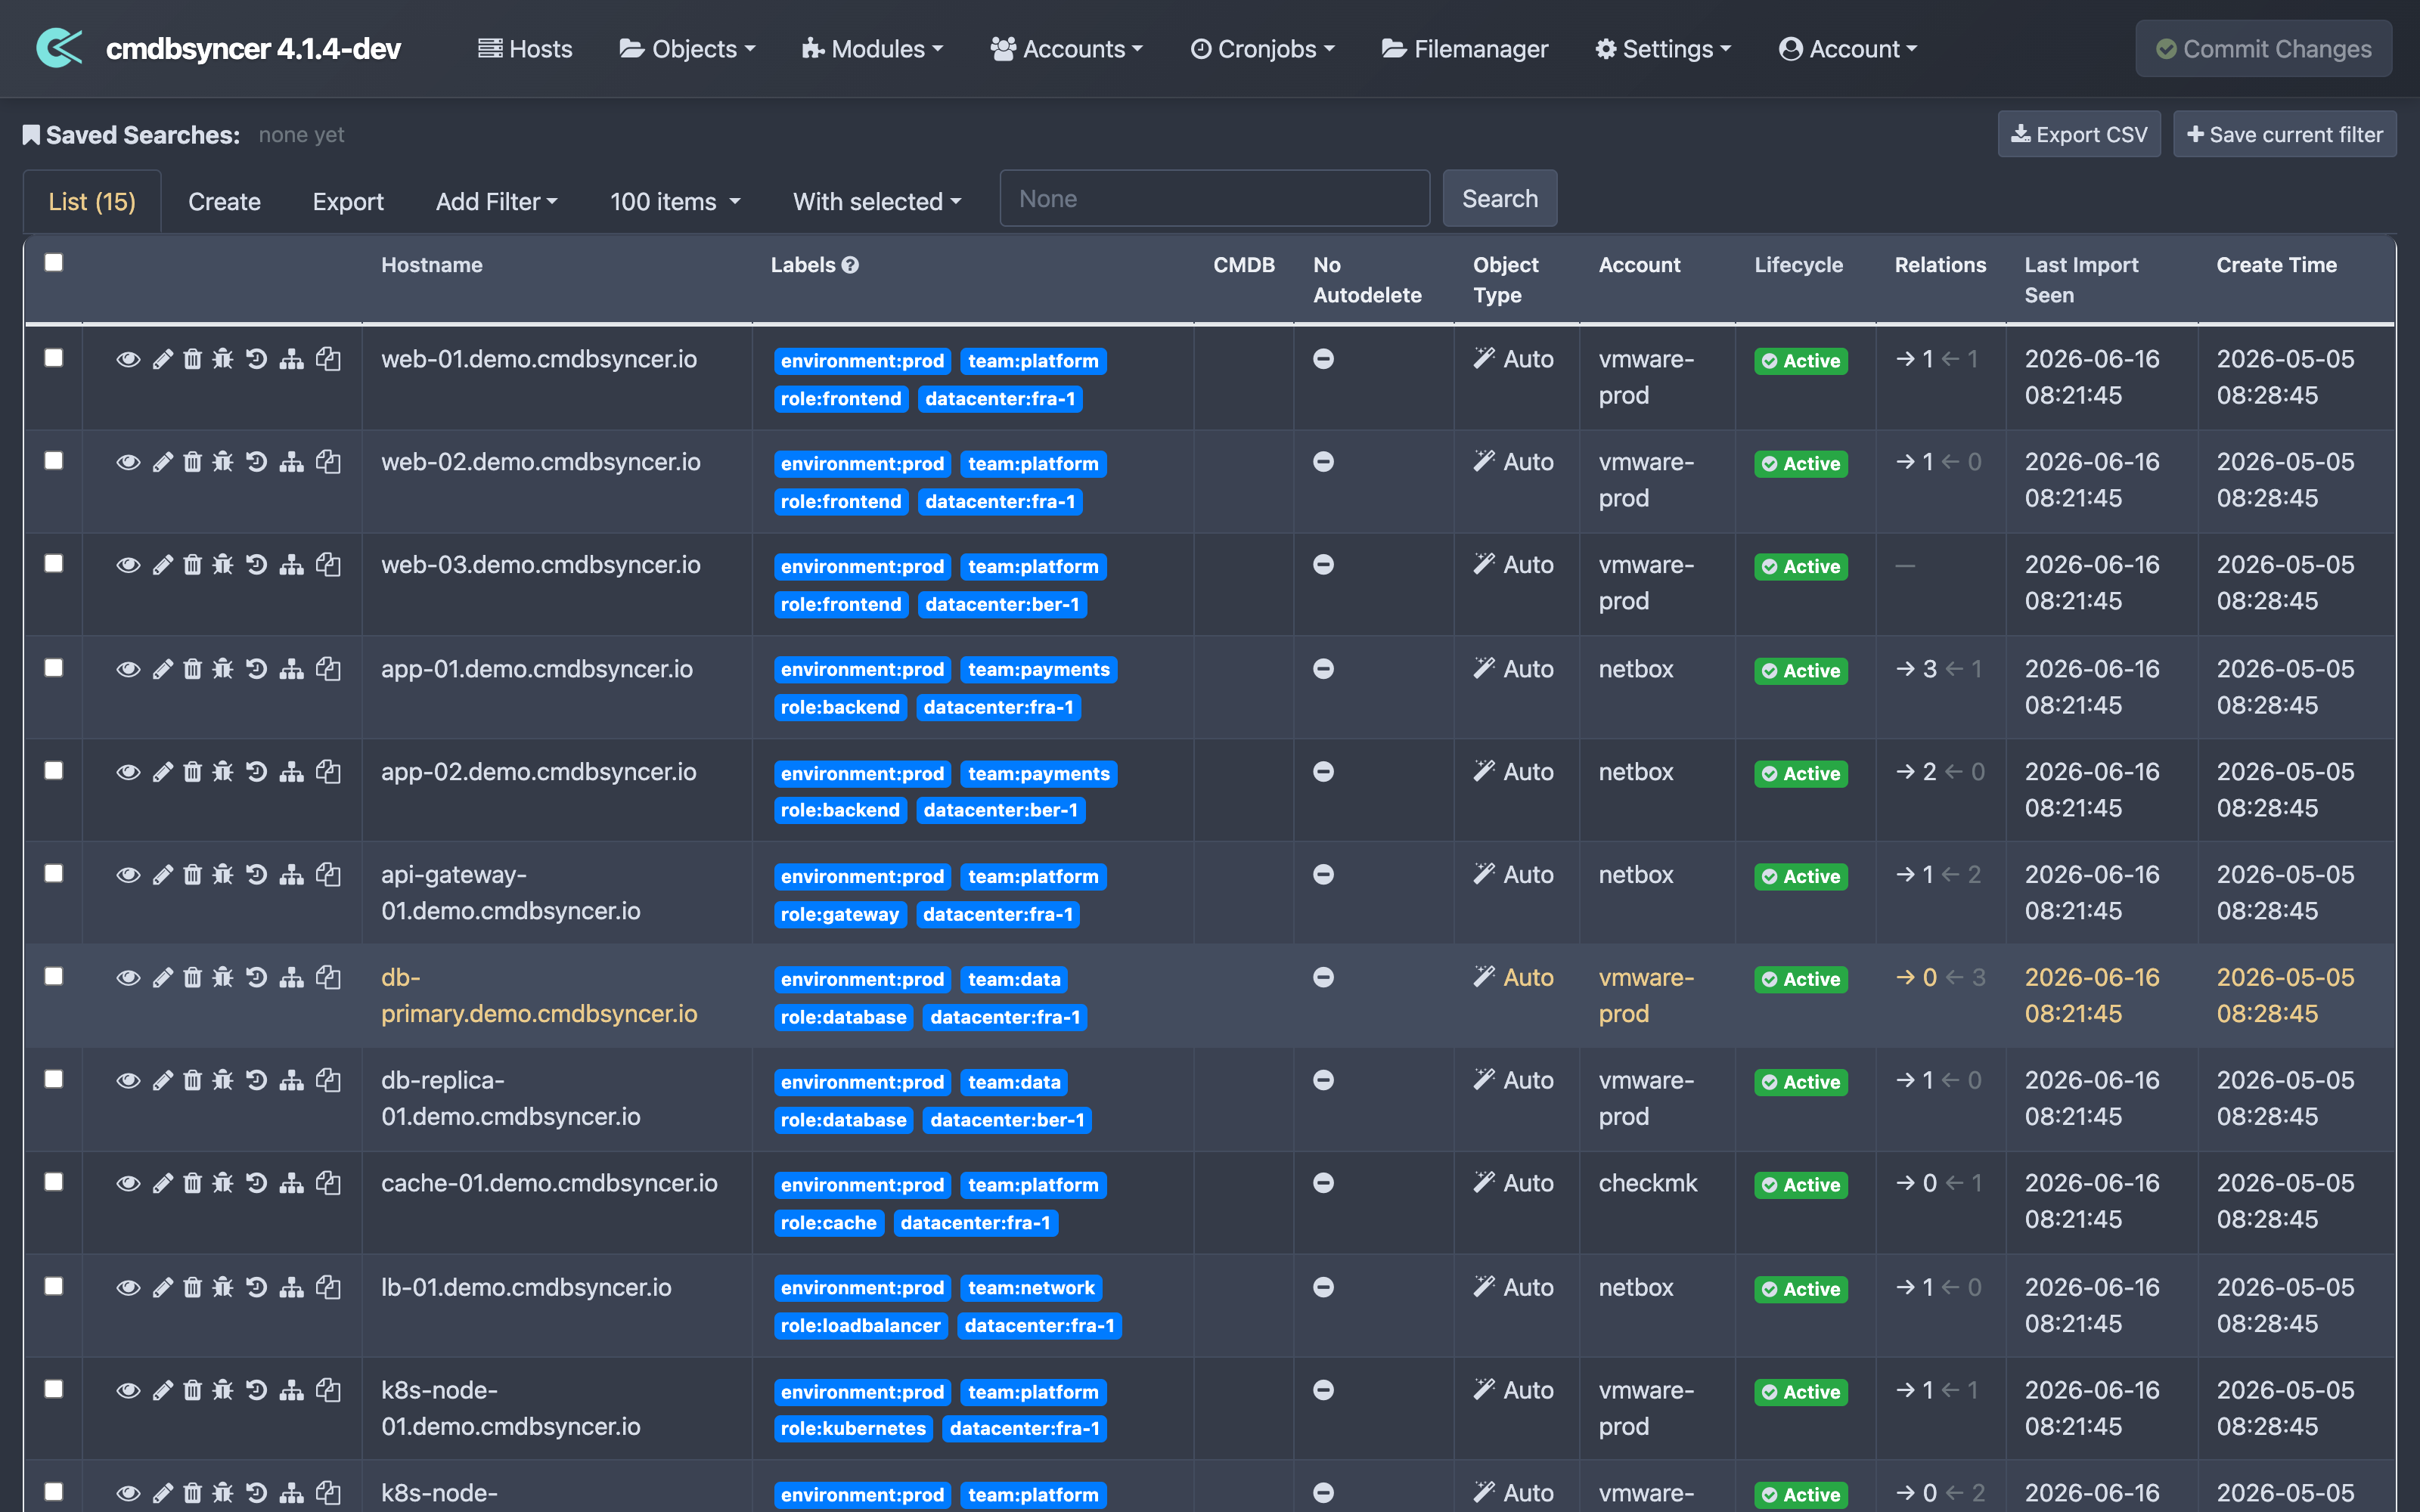Click Save current filter button
2420x1512 pixels.
(2284, 134)
